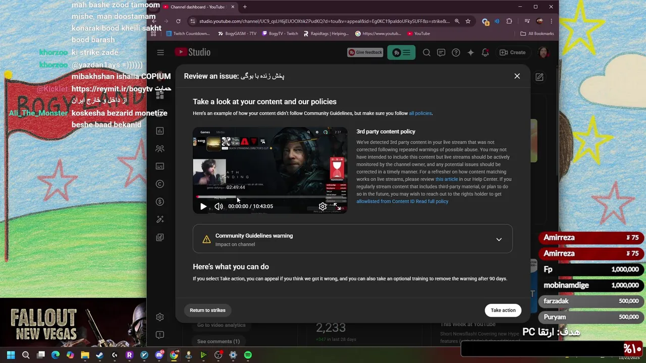Open a new Chrome tab
646x363 pixels.
245,7
